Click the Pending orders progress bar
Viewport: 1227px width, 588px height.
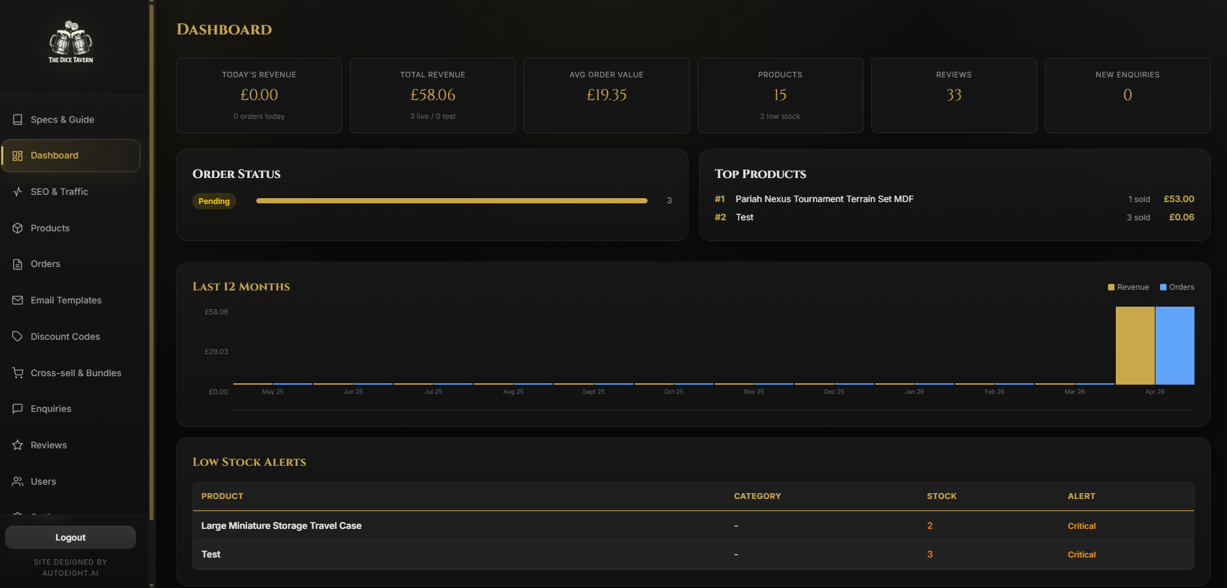click(451, 201)
